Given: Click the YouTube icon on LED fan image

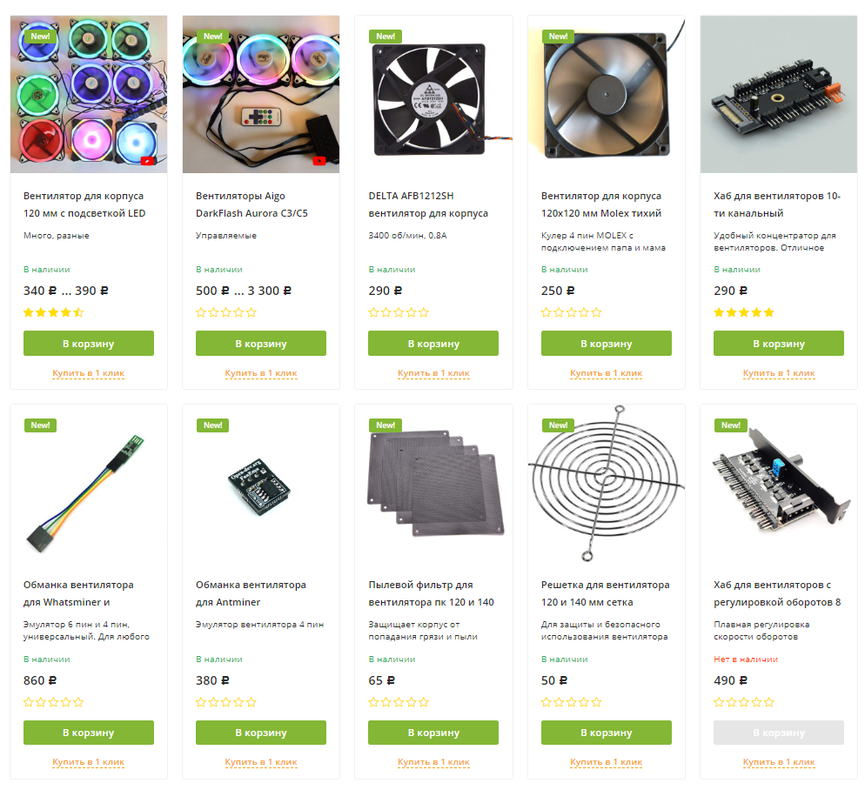Looking at the screenshot, I should coord(148,161).
